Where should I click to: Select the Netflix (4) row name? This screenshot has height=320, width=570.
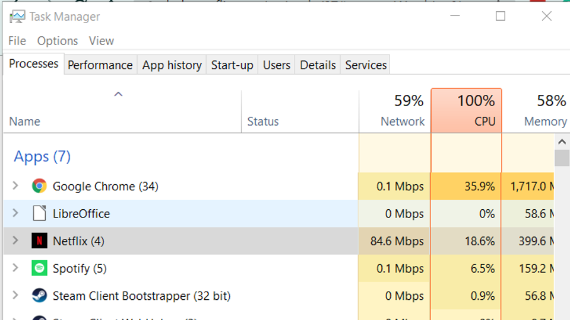point(78,241)
